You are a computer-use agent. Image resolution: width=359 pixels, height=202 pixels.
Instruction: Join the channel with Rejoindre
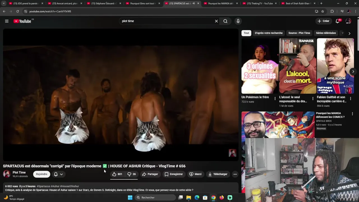[42, 174]
